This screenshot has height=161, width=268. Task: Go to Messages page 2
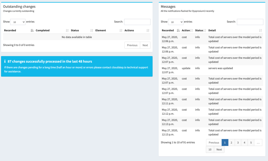pyautogui.click(x=231, y=142)
